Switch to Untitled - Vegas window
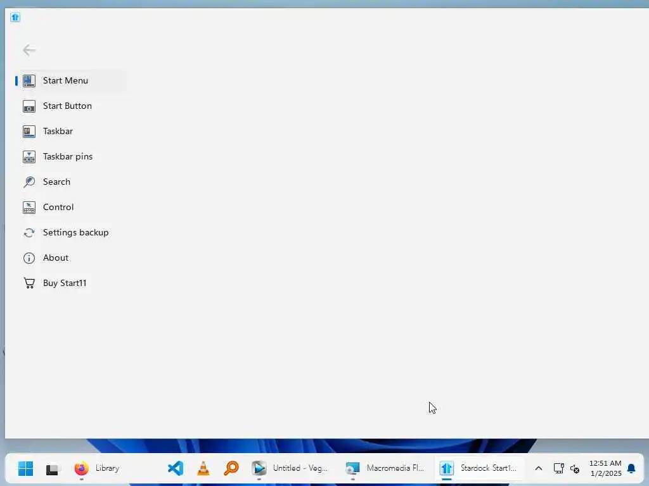 point(290,468)
